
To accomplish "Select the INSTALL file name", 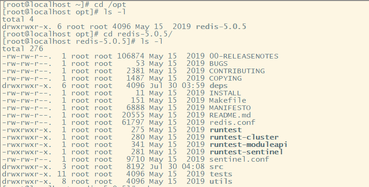I will (225, 93).
